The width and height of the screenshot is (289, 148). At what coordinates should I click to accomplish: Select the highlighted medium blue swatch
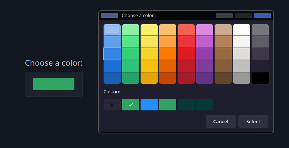pos(112,54)
